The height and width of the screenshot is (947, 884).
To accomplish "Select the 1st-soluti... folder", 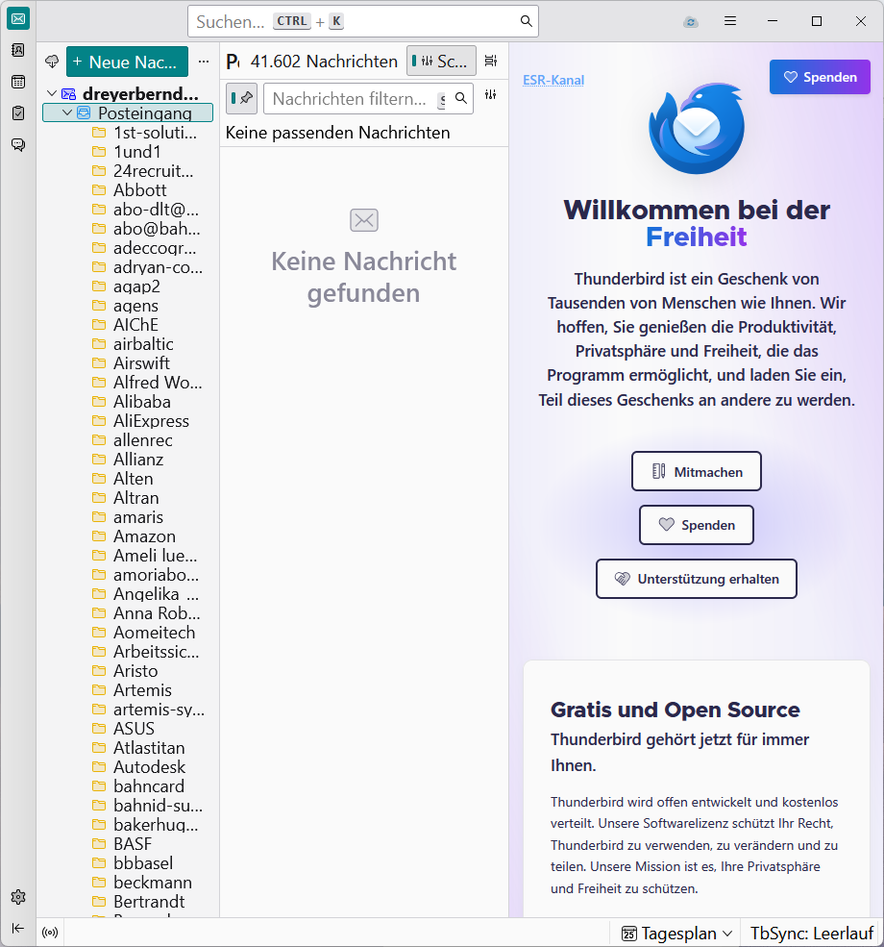I will tap(155, 133).
